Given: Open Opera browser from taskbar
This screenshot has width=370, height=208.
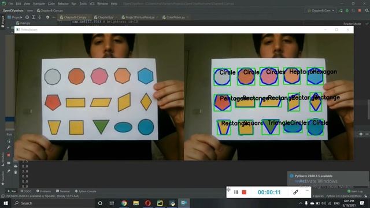Looking at the screenshot, I should point(148,203).
